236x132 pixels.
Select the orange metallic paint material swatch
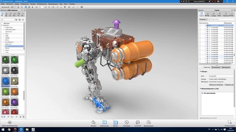tap(14, 92)
